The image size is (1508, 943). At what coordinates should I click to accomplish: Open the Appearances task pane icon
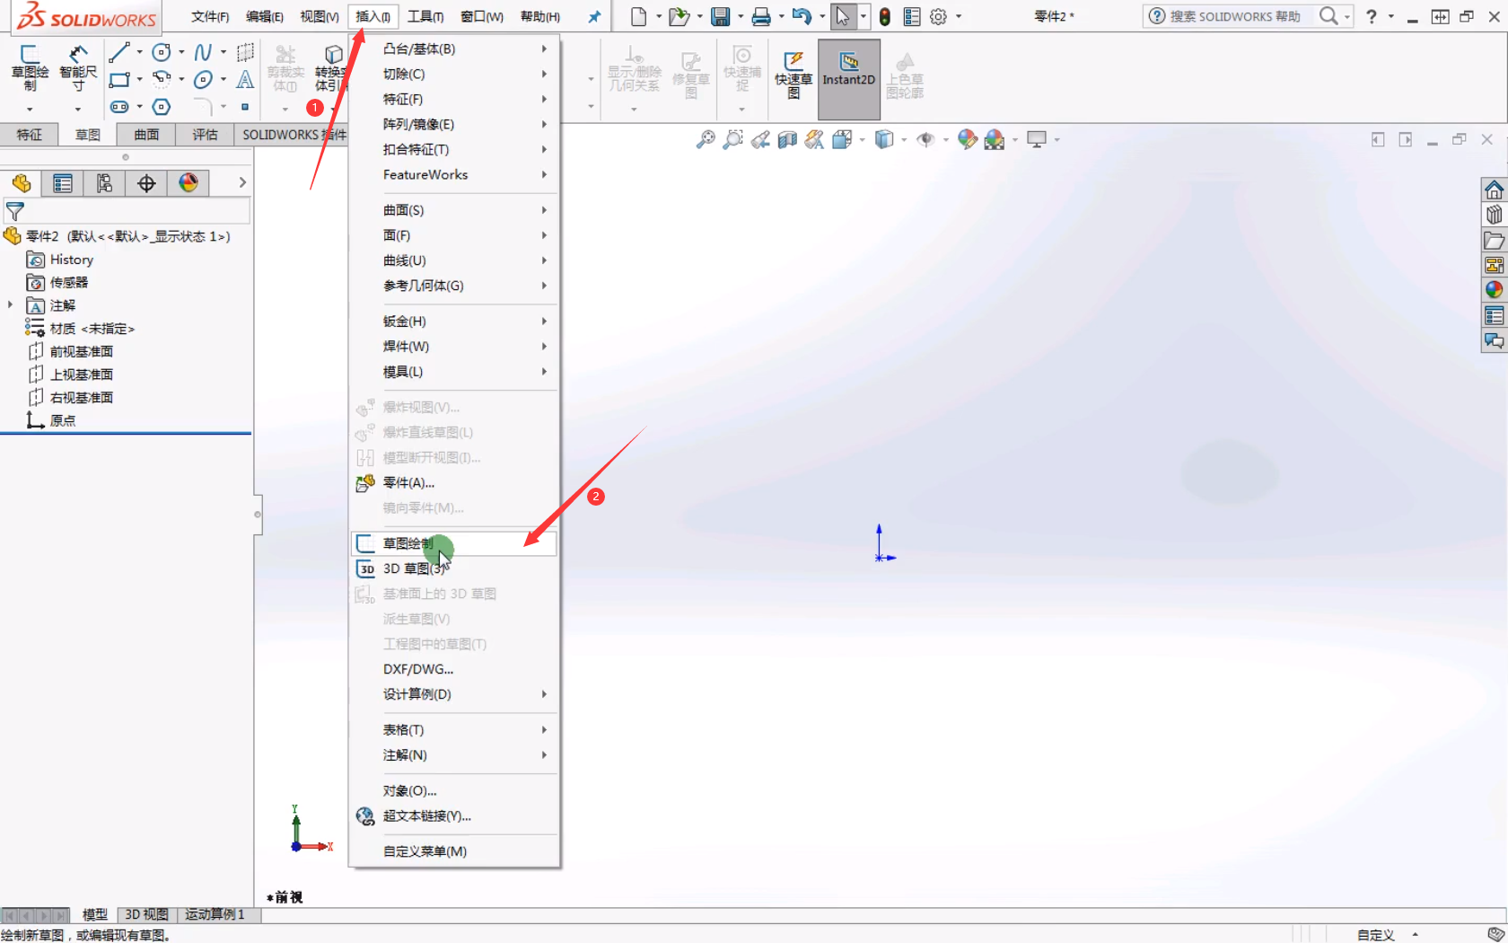click(1494, 290)
